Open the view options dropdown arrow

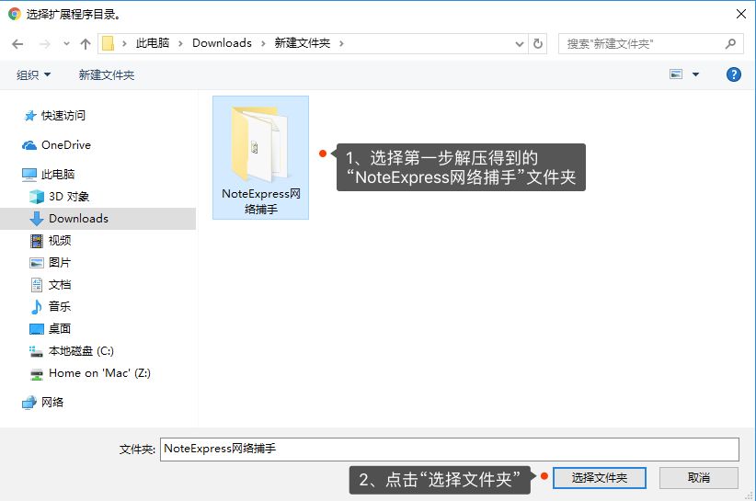point(695,74)
